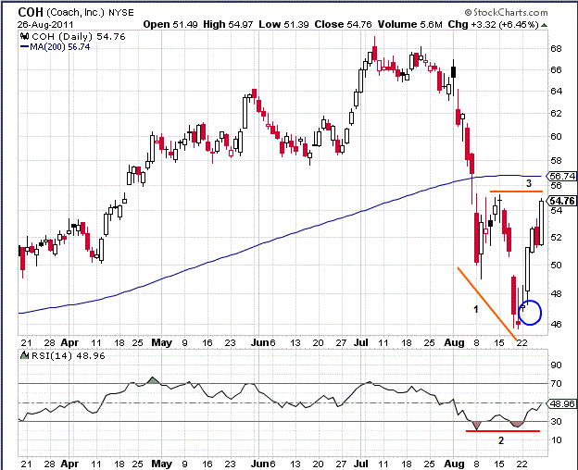
Task: Click annotation number 2 in RSI panel
Action: [x=500, y=440]
